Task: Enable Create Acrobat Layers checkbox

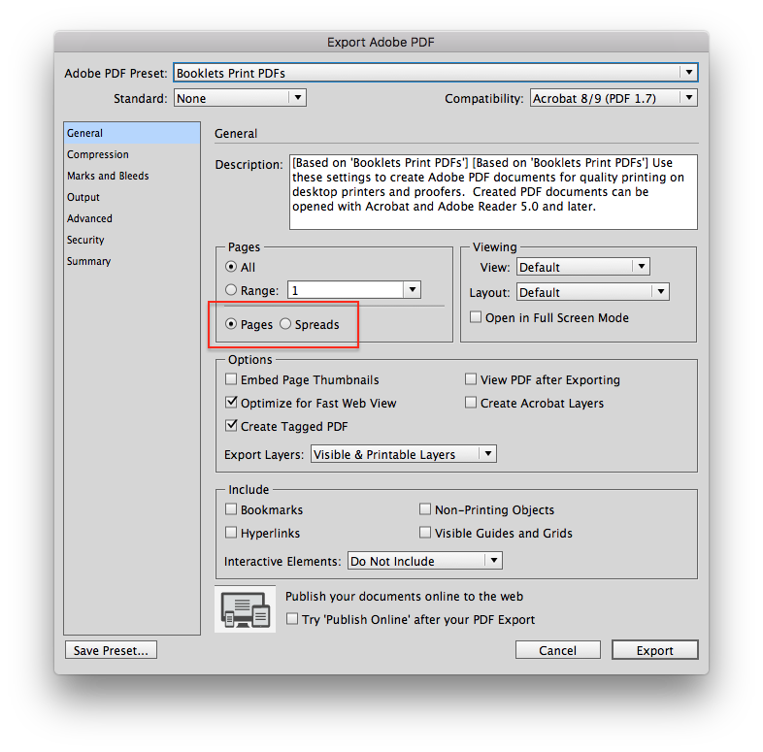Action: pyautogui.click(x=471, y=403)
